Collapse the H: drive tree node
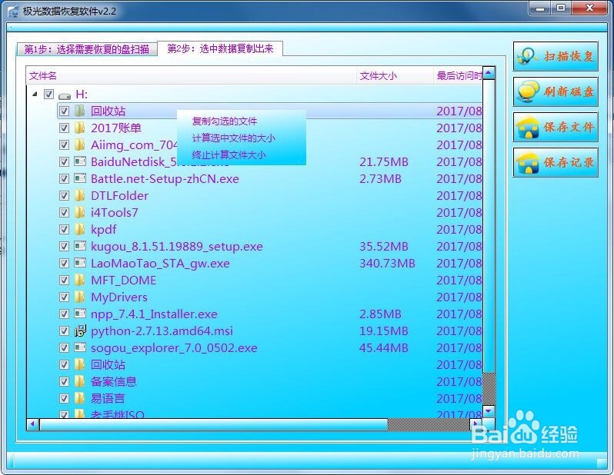The image size is (614, 475). click(x=35, y=94)
